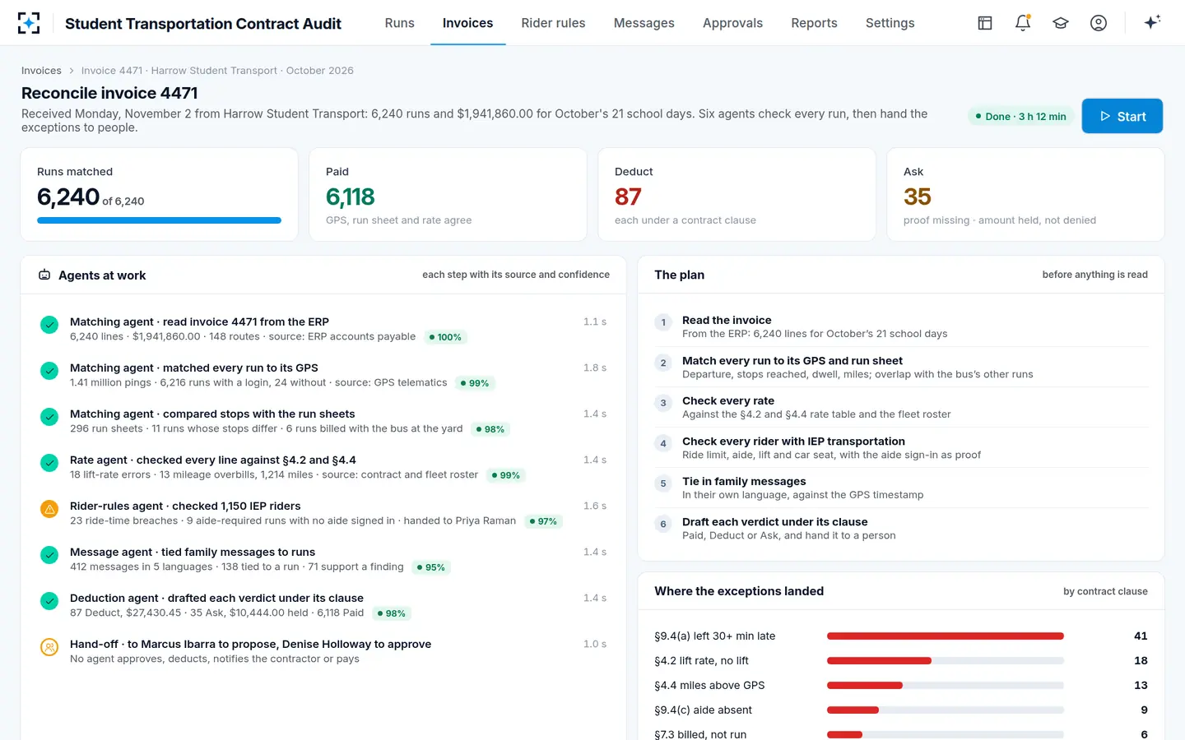Open the Settings tab
1185x740 pixels.
890,23
